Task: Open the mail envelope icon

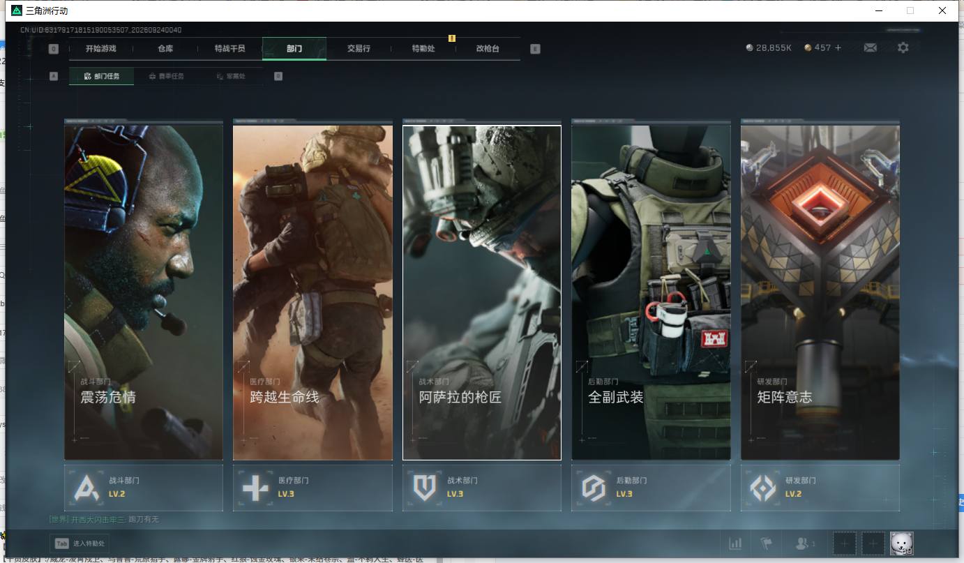Action: [871, 47]
